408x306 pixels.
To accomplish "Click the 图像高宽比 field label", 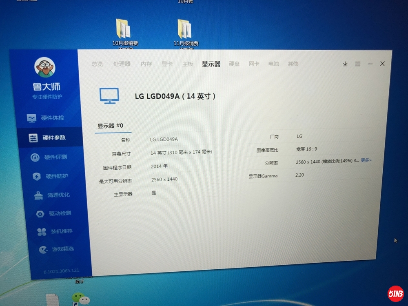I will [268, 150].
